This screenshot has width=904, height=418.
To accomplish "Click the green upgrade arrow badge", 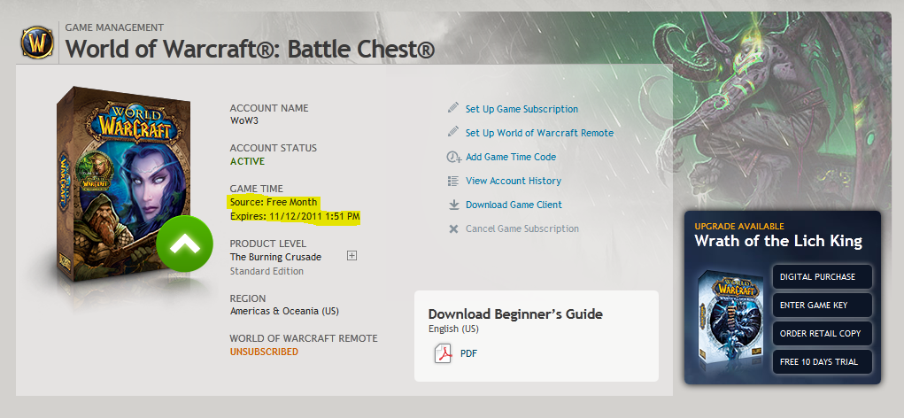I will (x=184, y=244).
